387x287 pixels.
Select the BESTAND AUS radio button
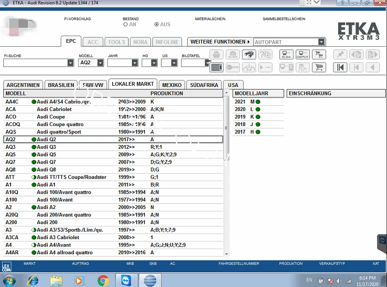coord(156,24)
